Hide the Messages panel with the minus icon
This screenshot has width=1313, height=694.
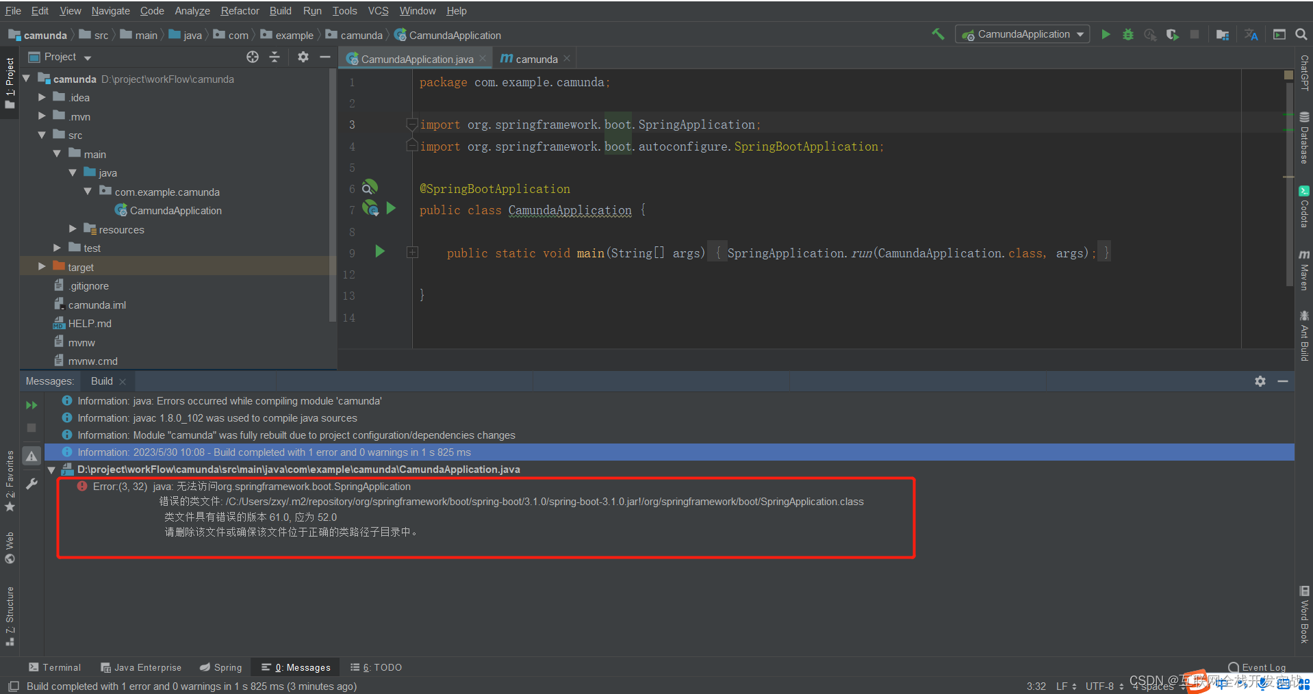1283,381
